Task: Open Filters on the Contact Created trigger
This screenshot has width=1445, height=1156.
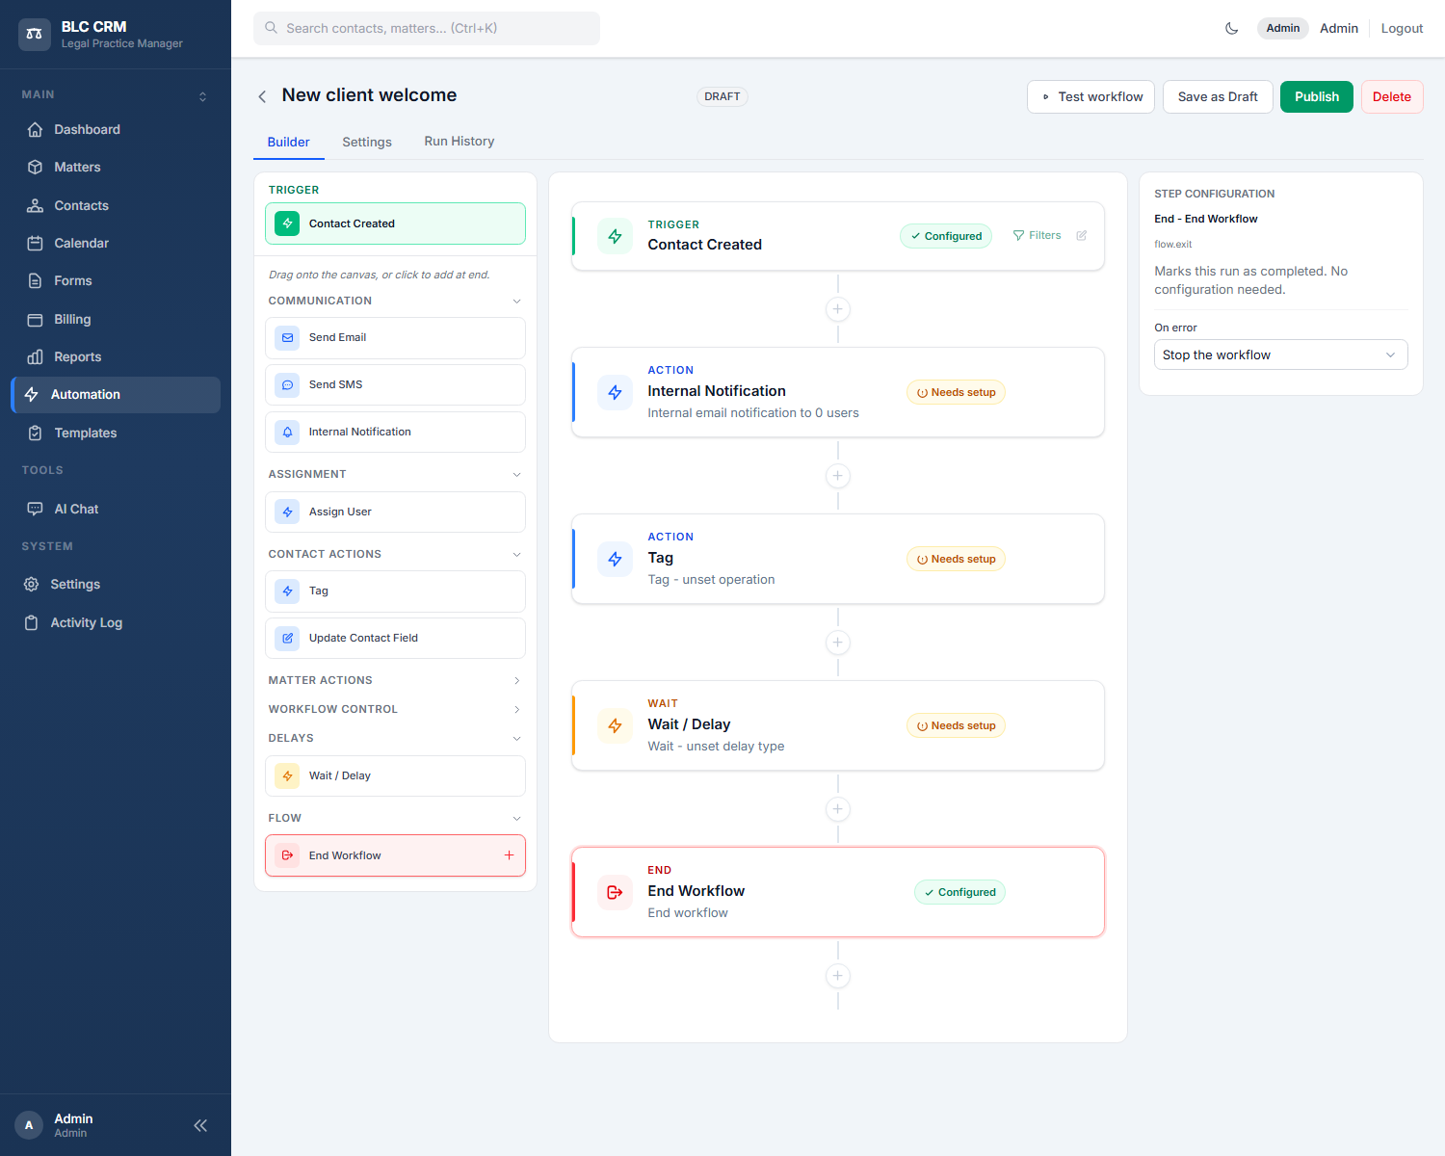Action: pos(1037,236)
